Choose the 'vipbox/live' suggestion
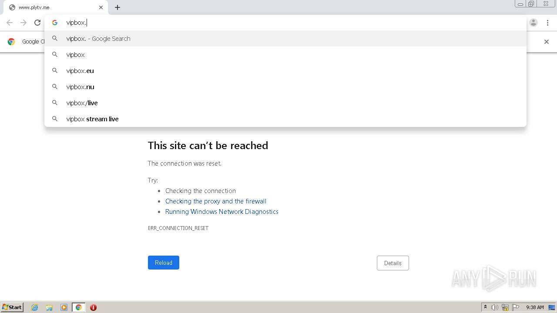Screen dimensions: 557x313 (285, 103)
